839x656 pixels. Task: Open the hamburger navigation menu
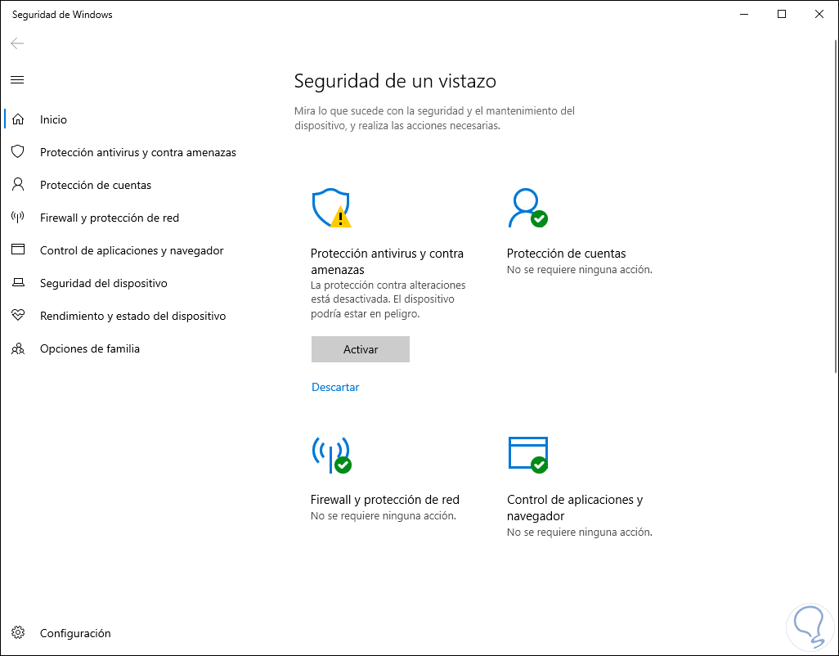click(17, 80)
